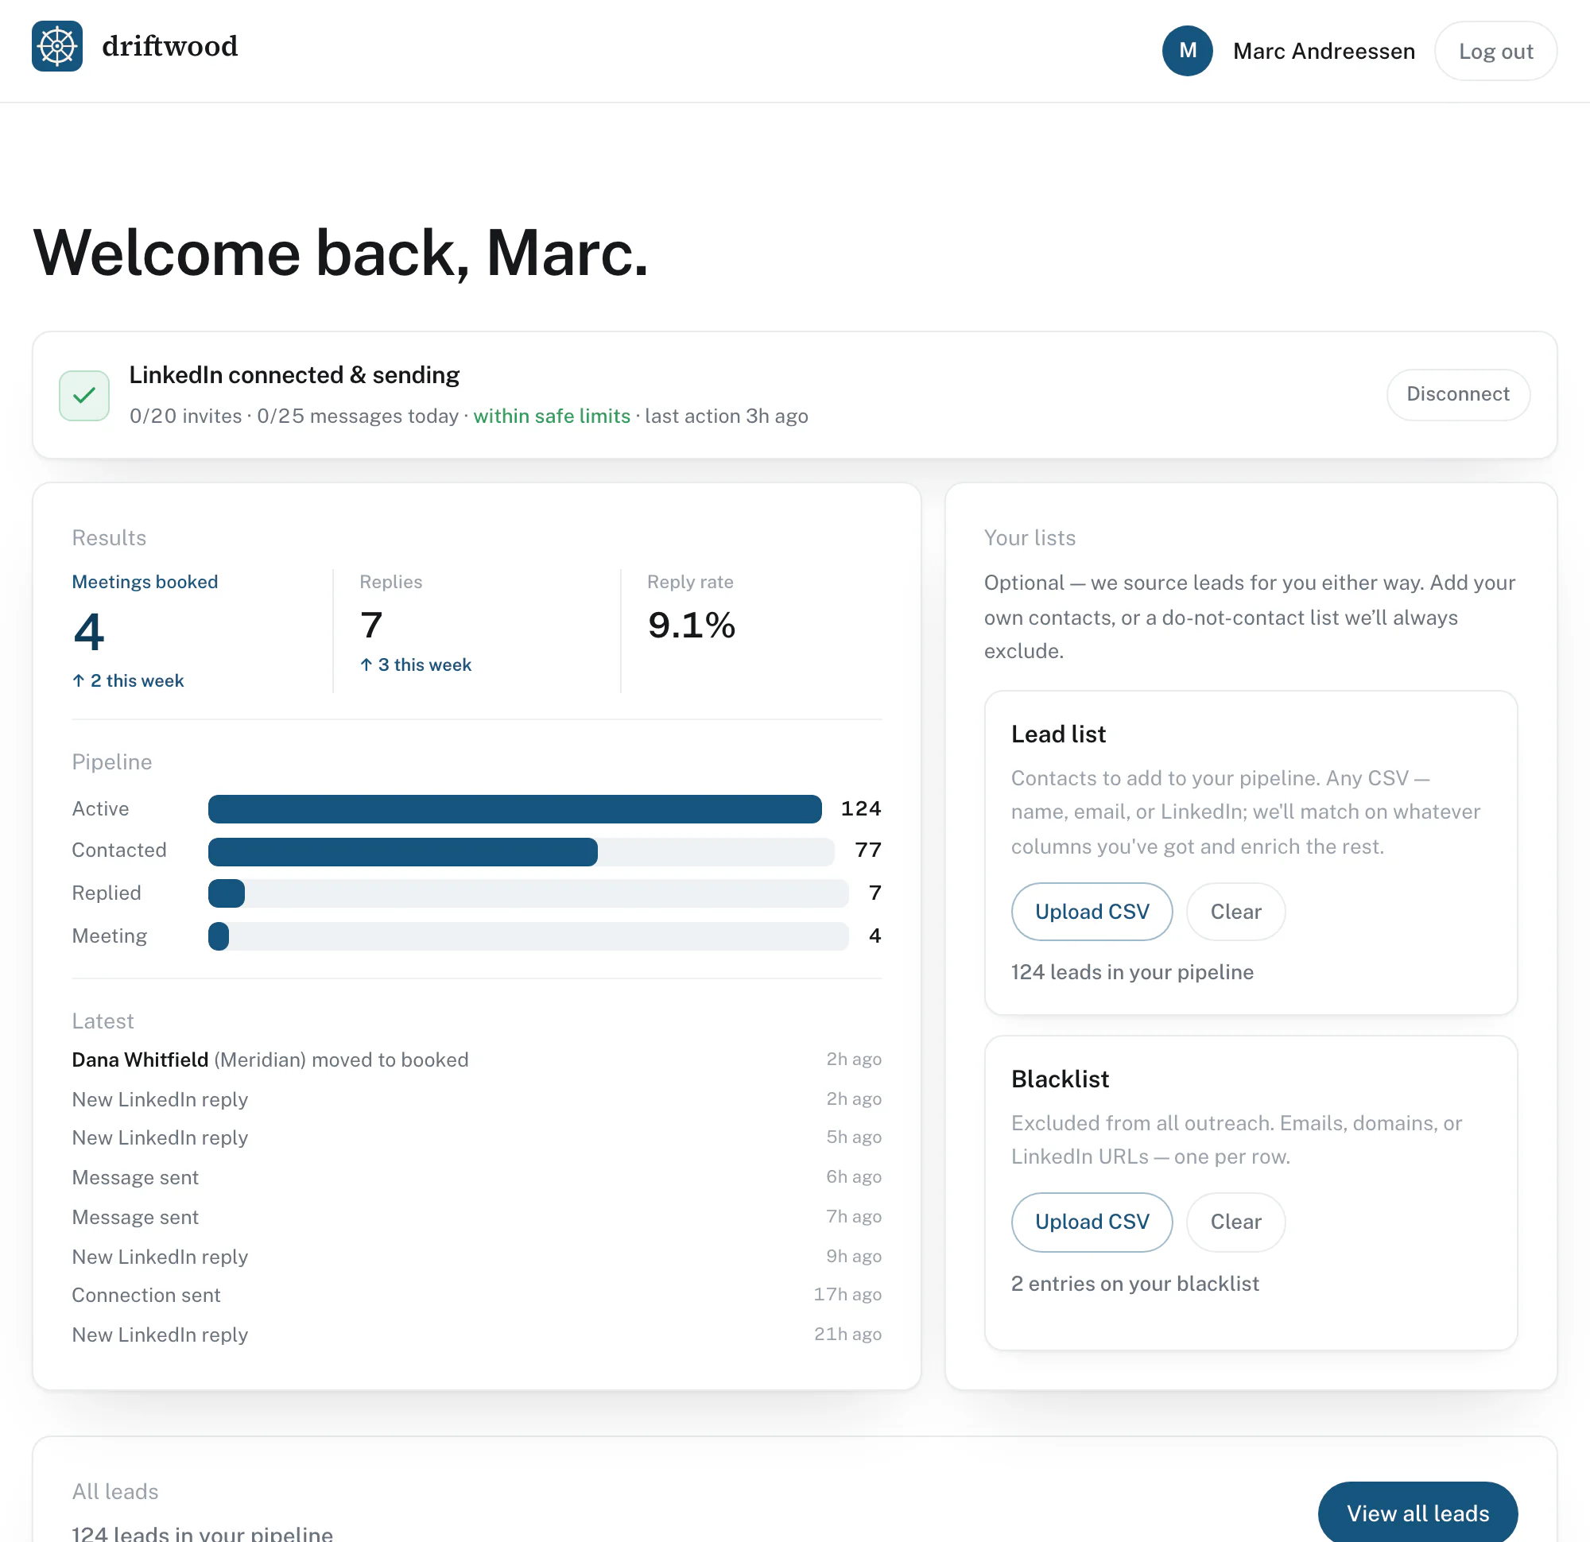Click the Welcome back, Marc. heading
The width and height of the screenshot is (1590, 1542).
(341, 253)
